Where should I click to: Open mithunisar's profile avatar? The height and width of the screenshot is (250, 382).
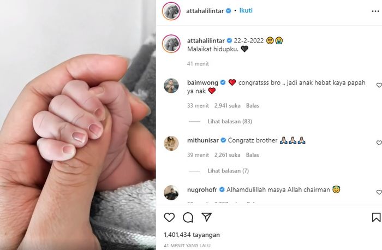171,143
